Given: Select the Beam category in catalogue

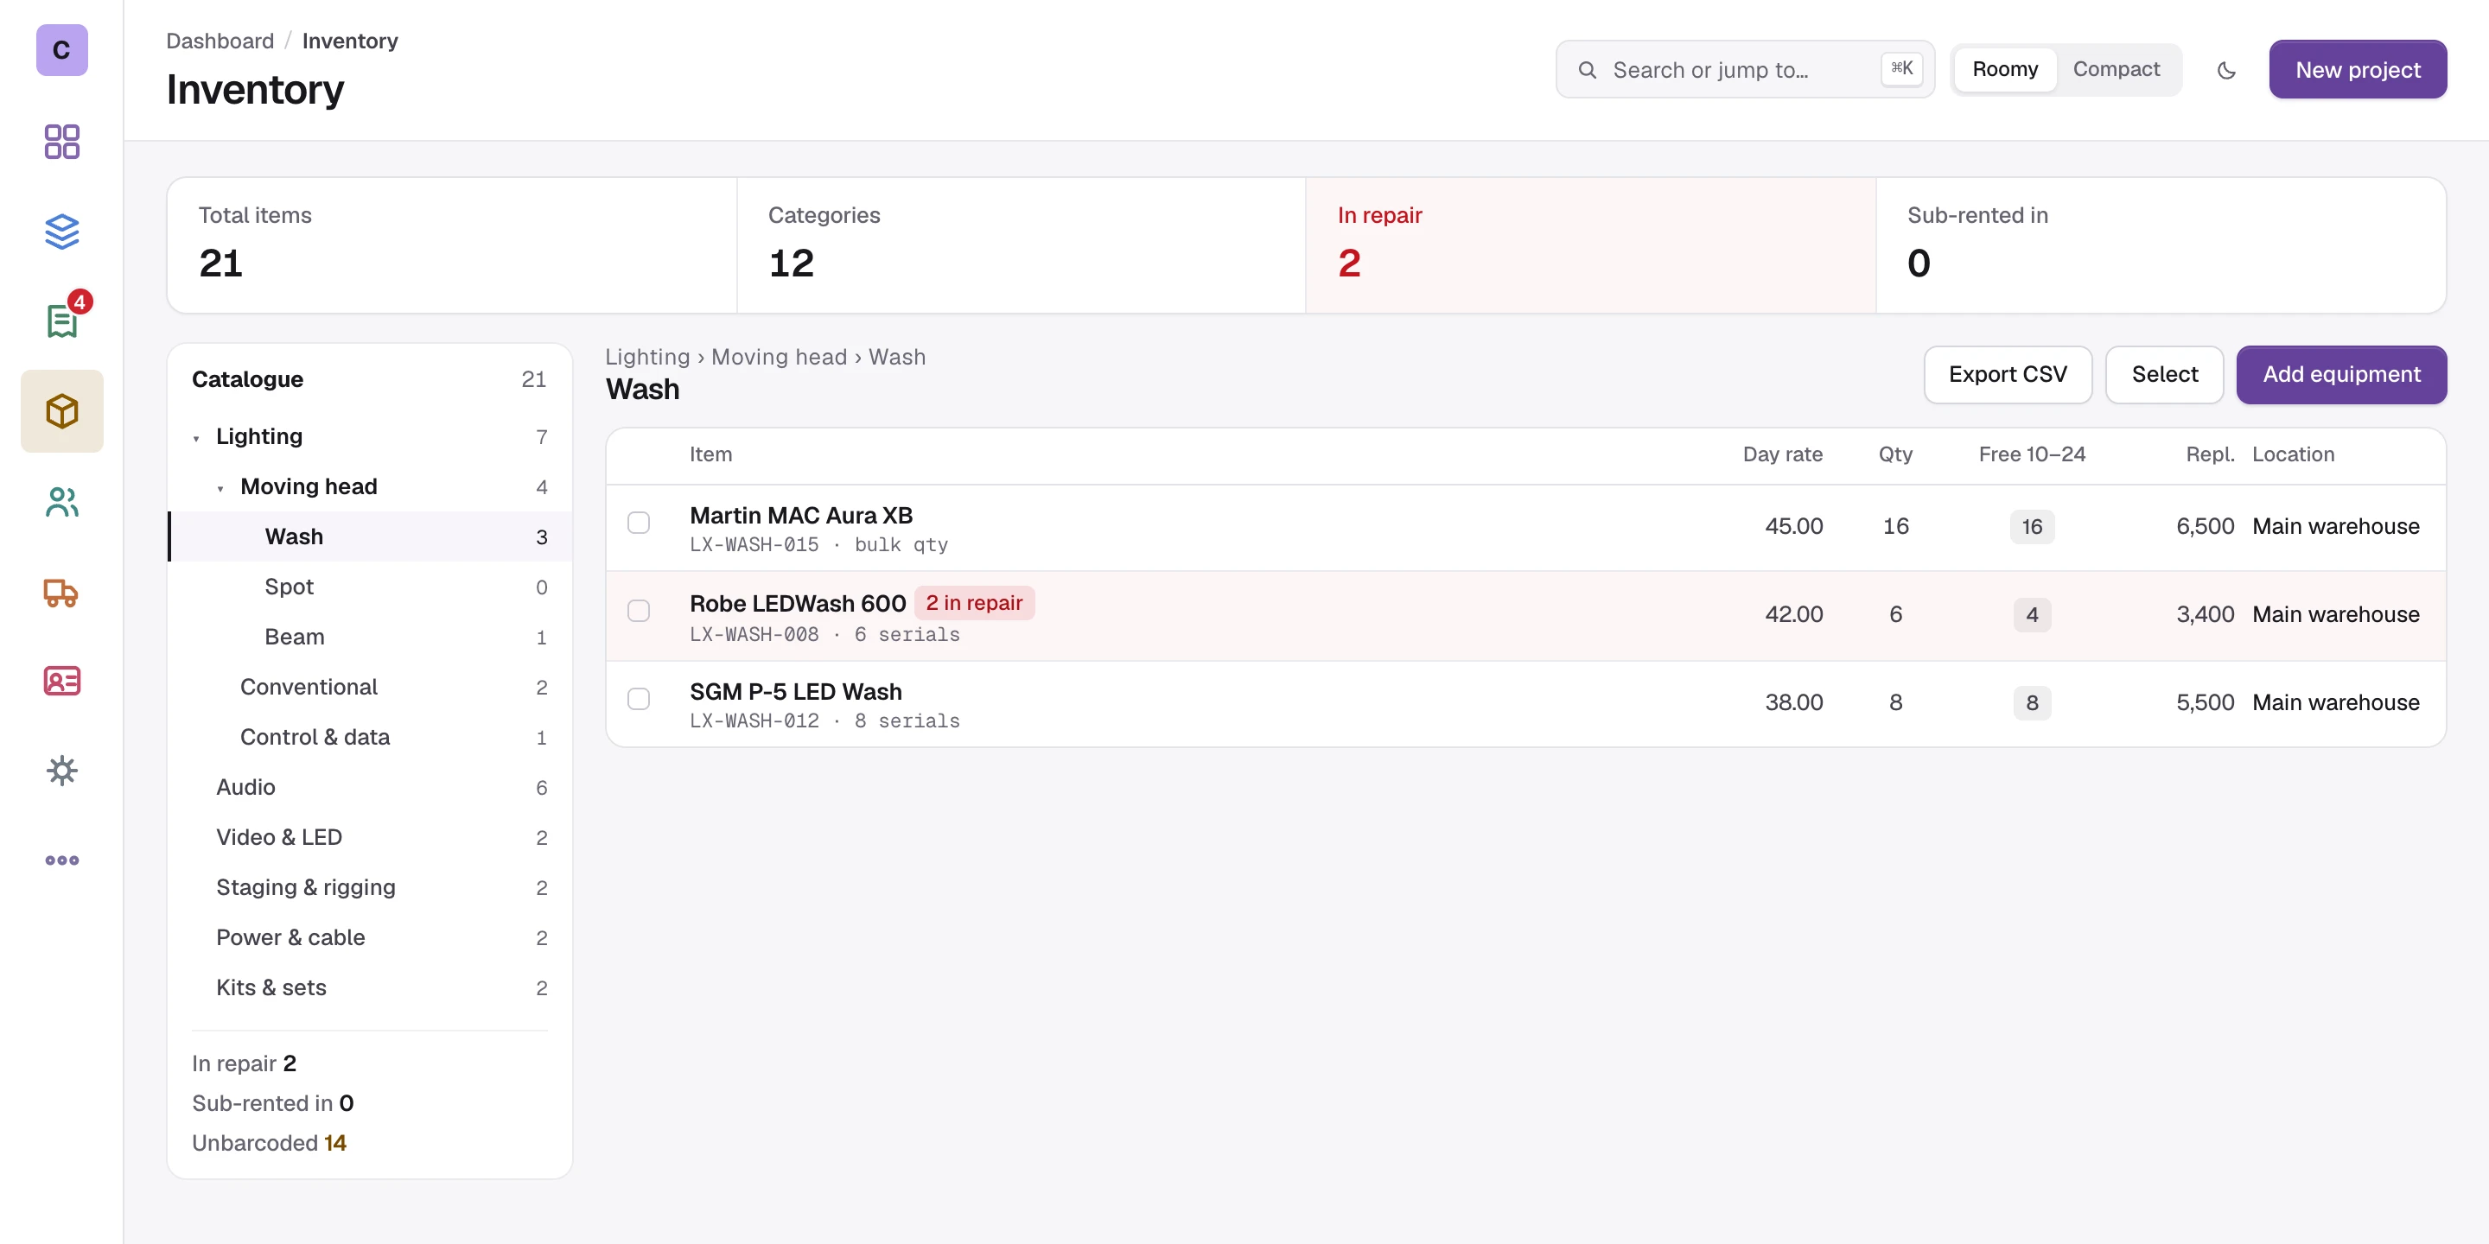Looking at the screenshot, I should (x=370, y=638).
